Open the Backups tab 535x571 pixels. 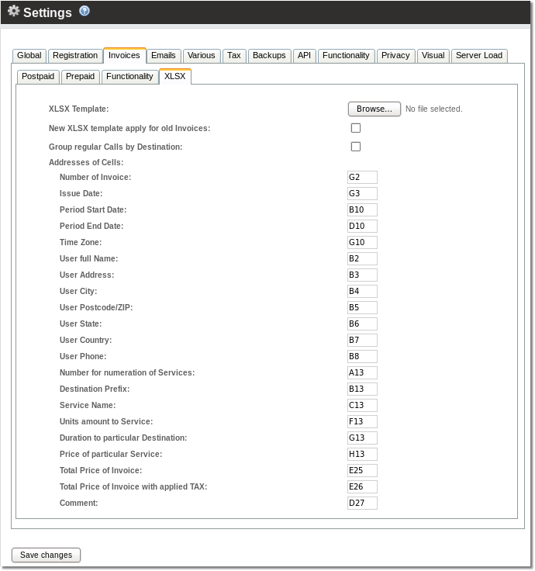pyautogui.click(x=269, y=56)
